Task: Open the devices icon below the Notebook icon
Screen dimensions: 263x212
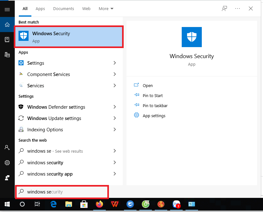Action: pos(7,55)
